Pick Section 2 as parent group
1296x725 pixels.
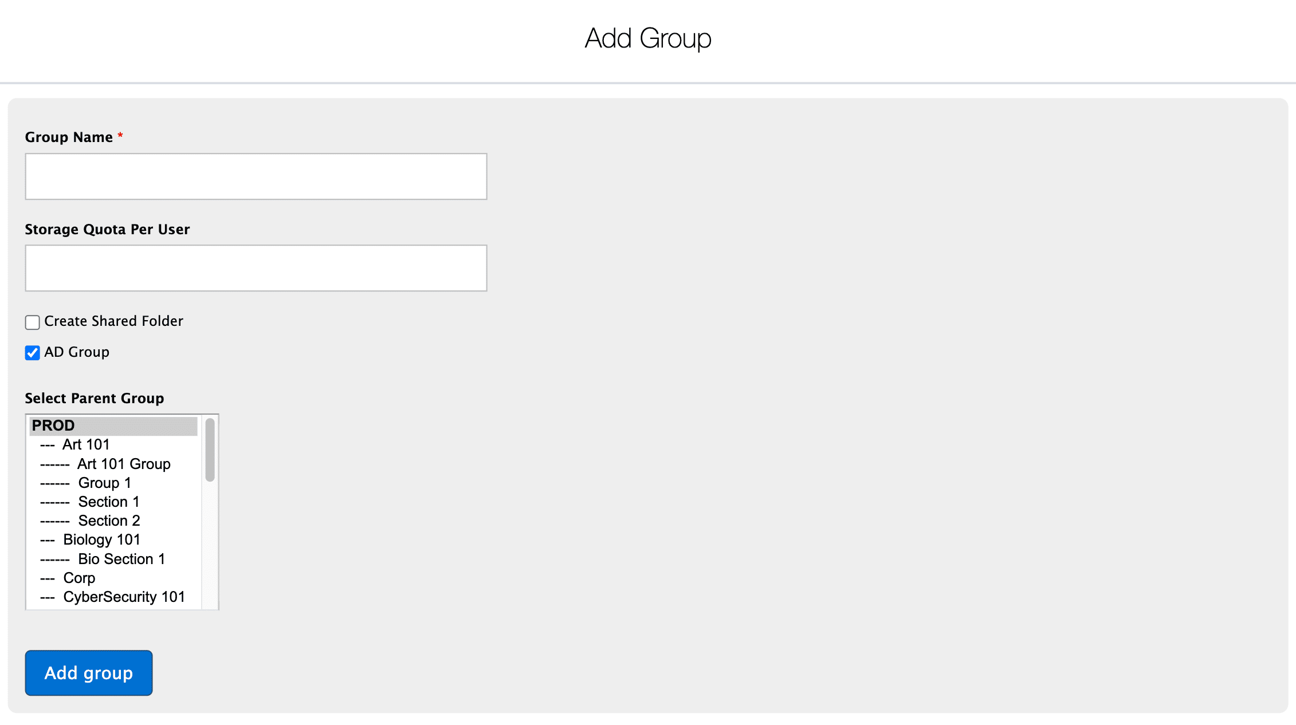coord(109,521)
